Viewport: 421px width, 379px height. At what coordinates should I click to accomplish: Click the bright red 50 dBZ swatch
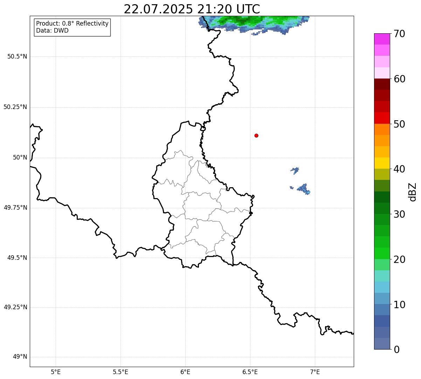[x=382, y=118]
